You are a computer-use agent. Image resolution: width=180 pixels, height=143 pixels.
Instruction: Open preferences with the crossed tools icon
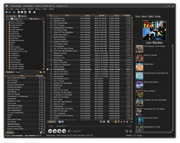14,12
